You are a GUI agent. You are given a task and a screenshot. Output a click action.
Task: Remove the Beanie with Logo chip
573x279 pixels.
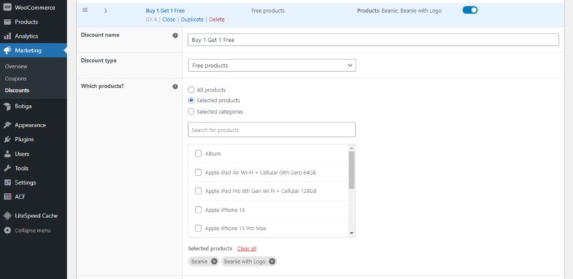coord(272,262)
